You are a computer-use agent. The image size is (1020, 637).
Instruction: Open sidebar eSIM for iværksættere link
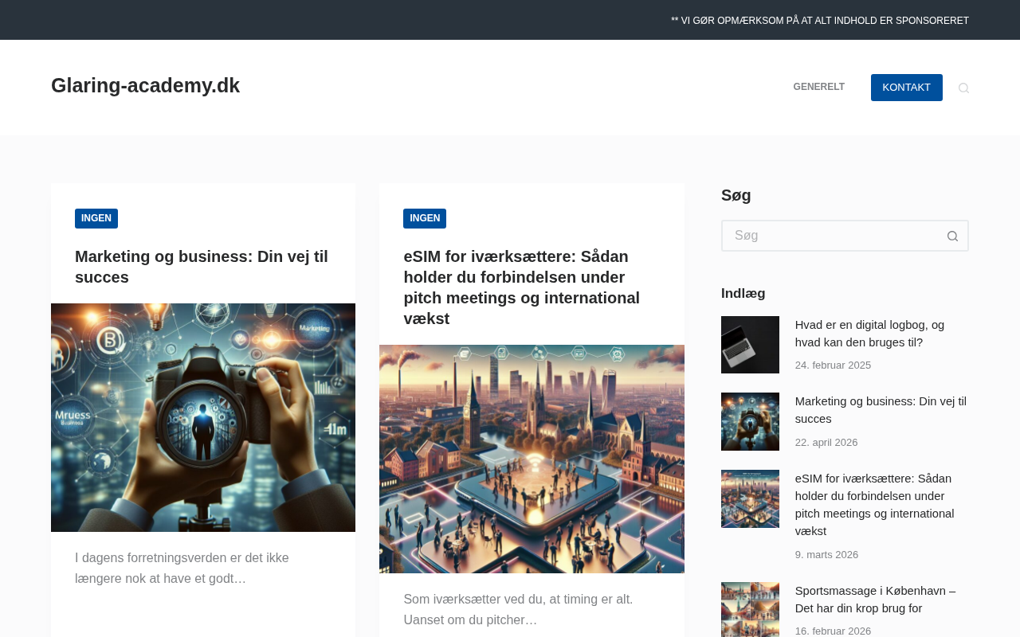click(874, 505)
